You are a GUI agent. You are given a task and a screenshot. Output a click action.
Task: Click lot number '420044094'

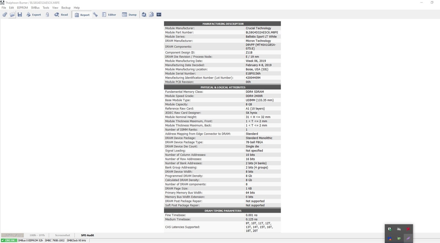click(253, 78)
